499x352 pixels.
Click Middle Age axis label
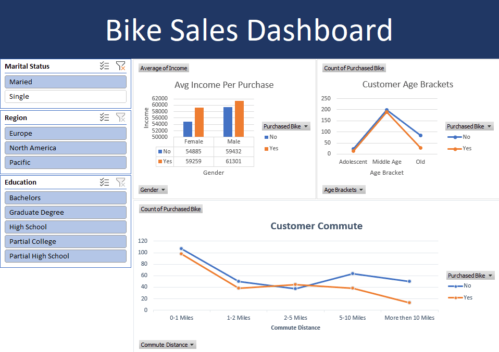pos(387,162)
